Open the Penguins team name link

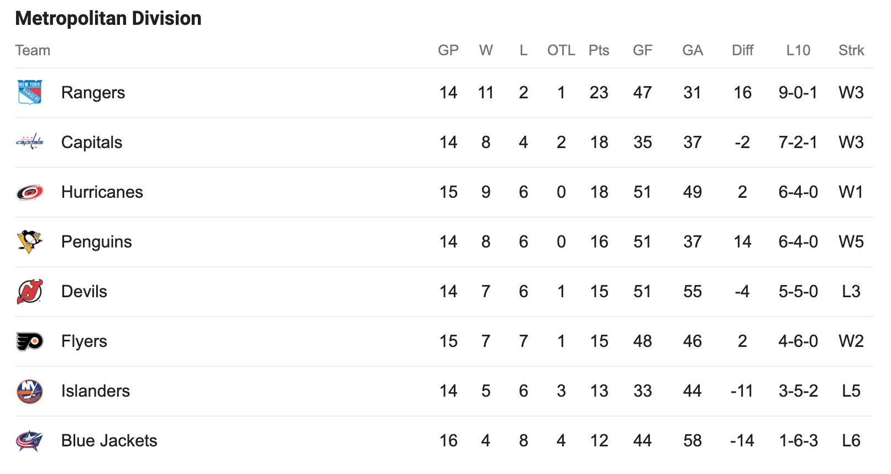(96, 242)
